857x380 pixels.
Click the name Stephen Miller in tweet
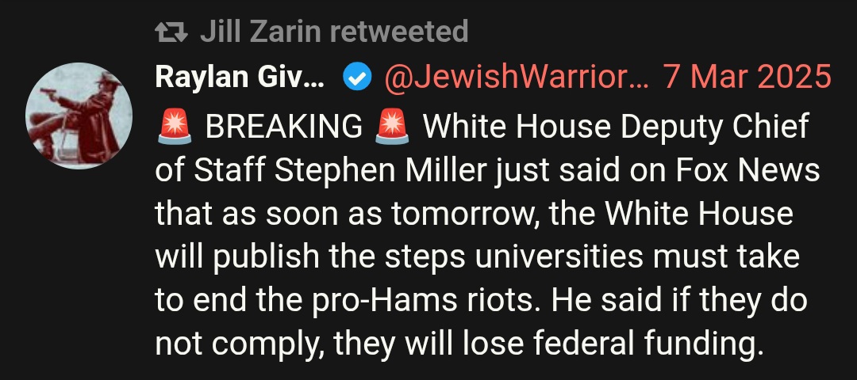point(380,171)
